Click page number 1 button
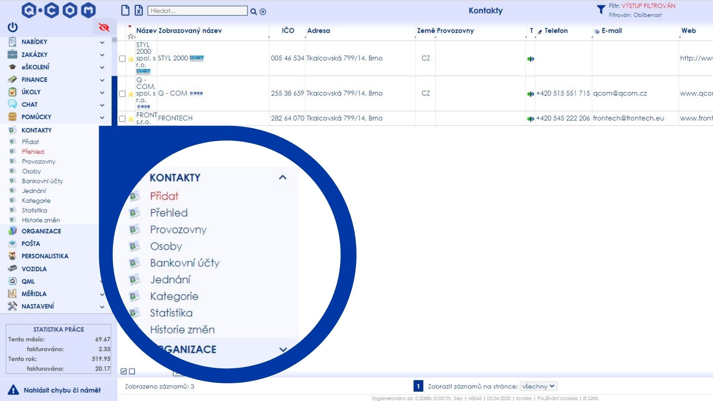 418,386
